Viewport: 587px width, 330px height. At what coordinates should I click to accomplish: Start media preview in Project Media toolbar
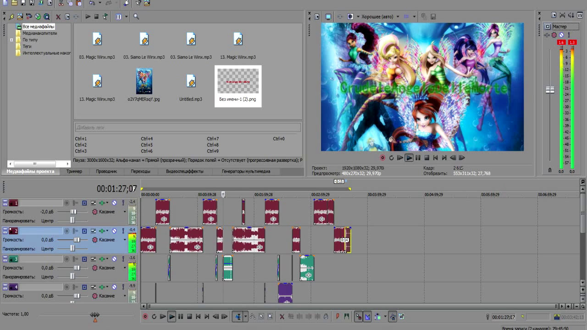88,16
